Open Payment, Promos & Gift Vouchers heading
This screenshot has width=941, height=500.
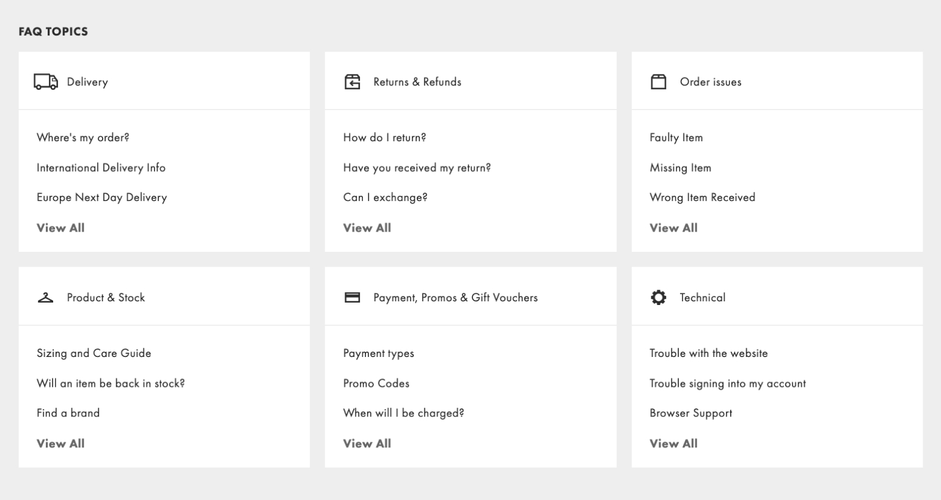pyautogui.click(x=456, y=298)
